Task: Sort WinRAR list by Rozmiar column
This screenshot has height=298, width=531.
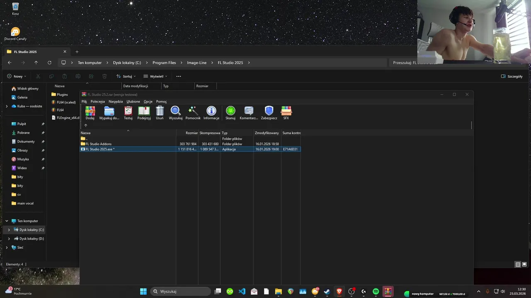Action: pos(187,133)
